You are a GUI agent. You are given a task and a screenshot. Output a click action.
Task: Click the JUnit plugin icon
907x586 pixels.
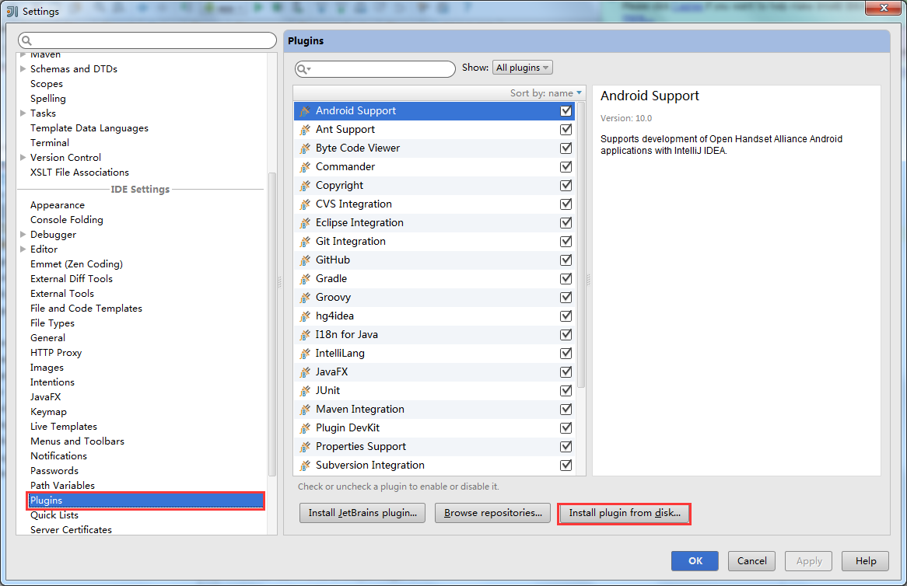(305, 391)
